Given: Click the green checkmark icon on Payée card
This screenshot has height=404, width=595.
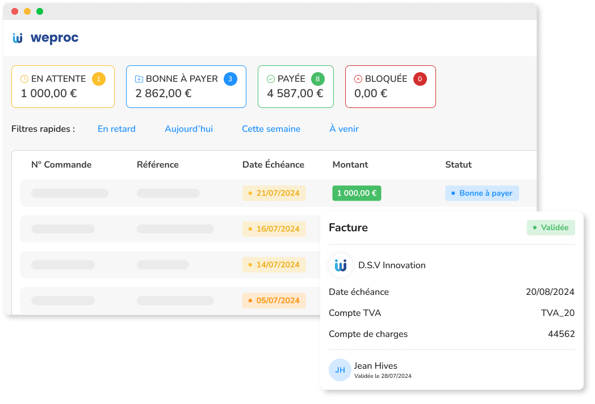Looking at the screenshot, I should [271, 79].
